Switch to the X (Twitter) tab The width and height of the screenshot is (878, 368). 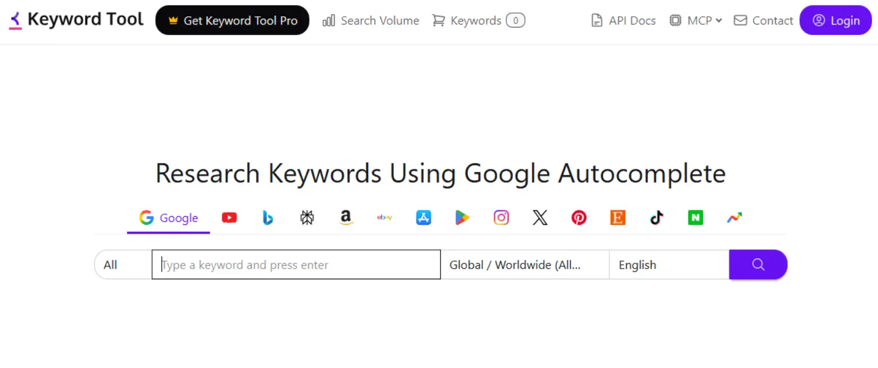[x=540, y=218]
